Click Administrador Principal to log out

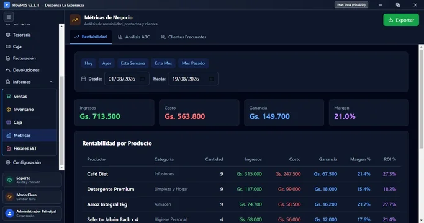tap(32, 213)
